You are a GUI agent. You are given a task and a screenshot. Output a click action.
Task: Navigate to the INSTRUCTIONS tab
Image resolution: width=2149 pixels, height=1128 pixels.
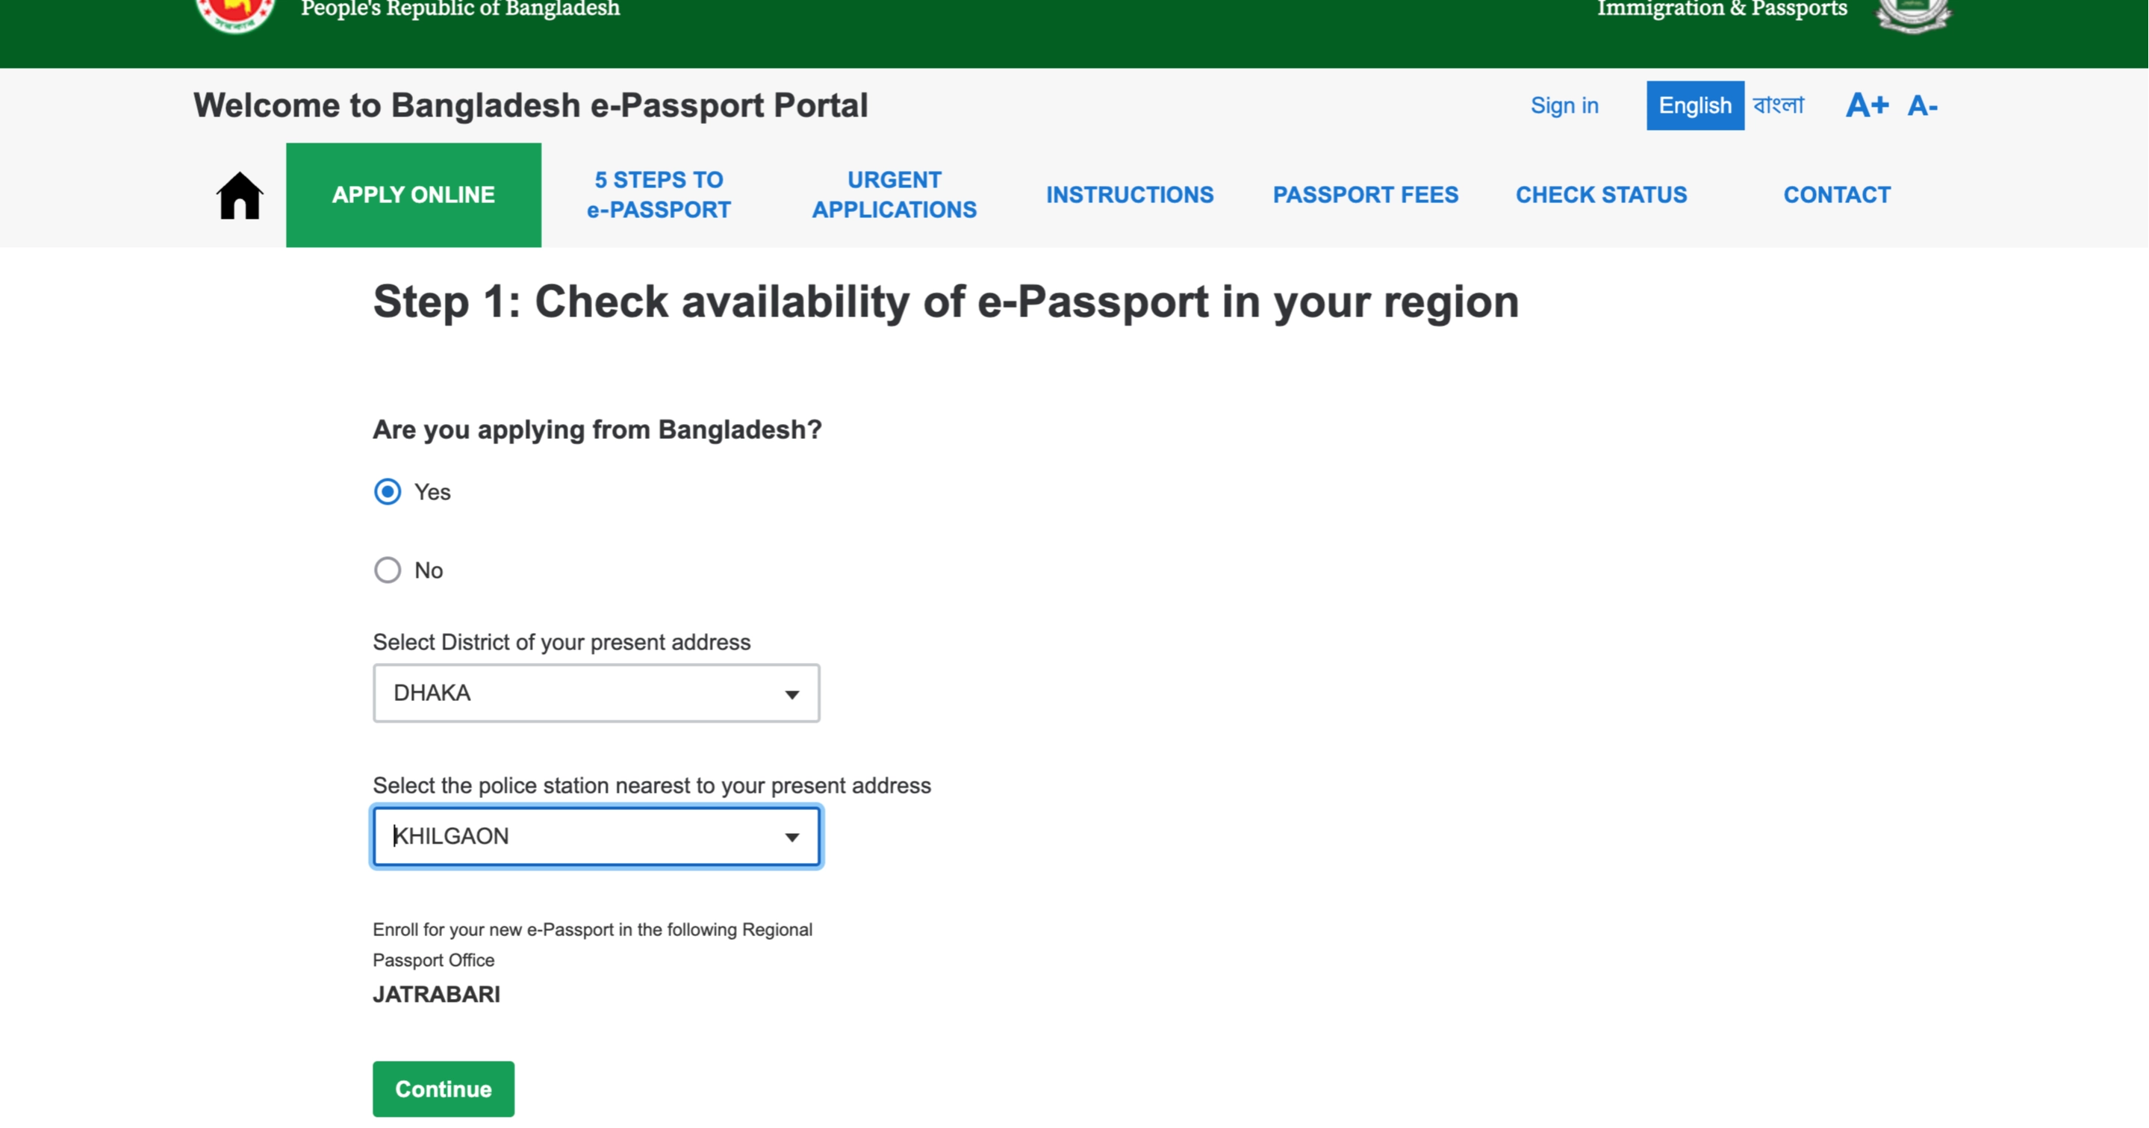pyautogui.click(x=1130, y=195)
